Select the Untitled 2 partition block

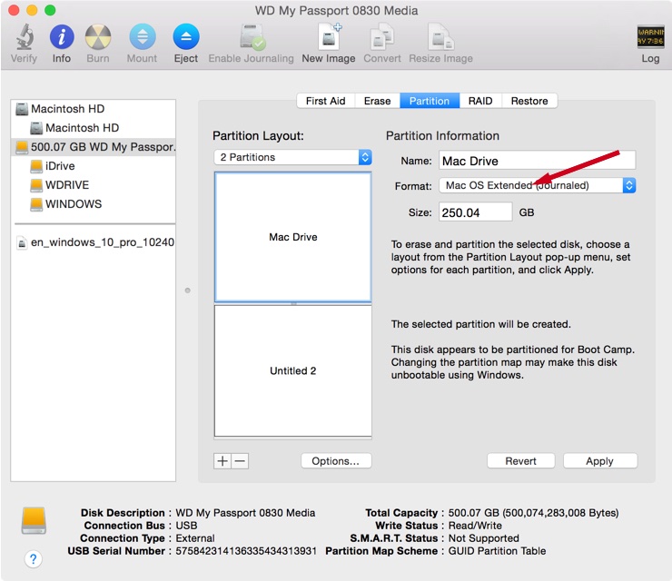(x=293, y=370)
